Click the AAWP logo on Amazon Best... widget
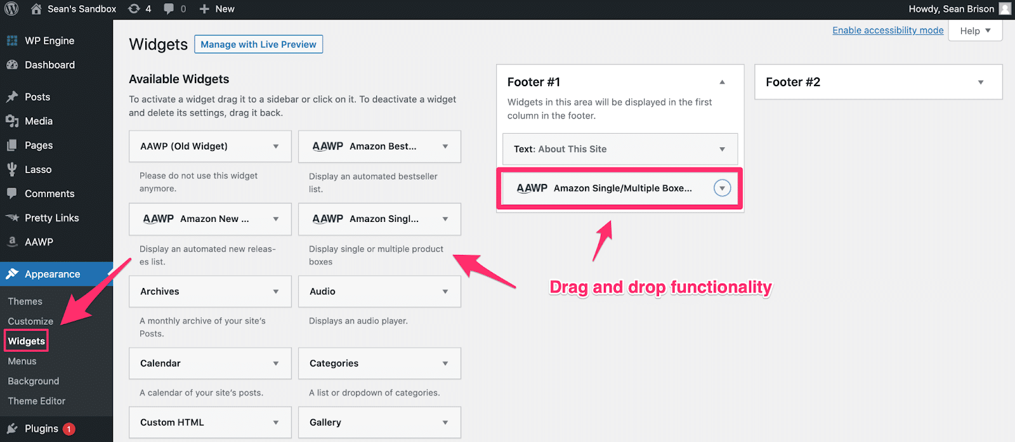The height and width of the screenshot is (442, 1015). 328,146
